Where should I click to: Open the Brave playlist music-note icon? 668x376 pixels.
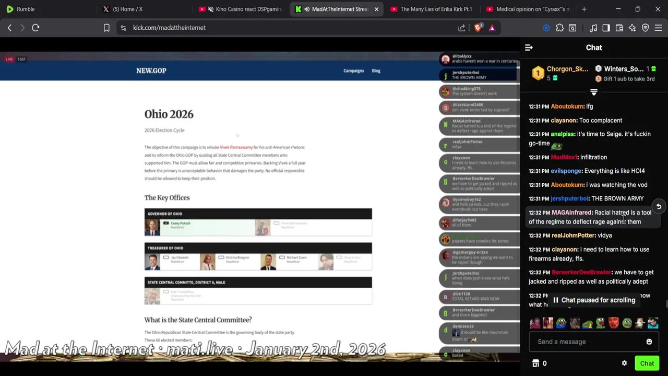593,28
